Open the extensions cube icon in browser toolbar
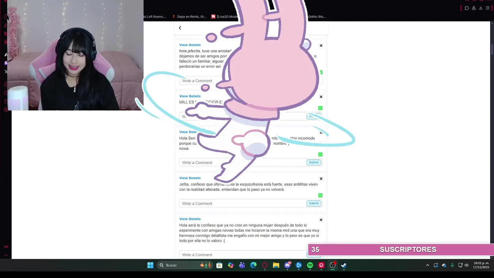 [x=467, y=8]
